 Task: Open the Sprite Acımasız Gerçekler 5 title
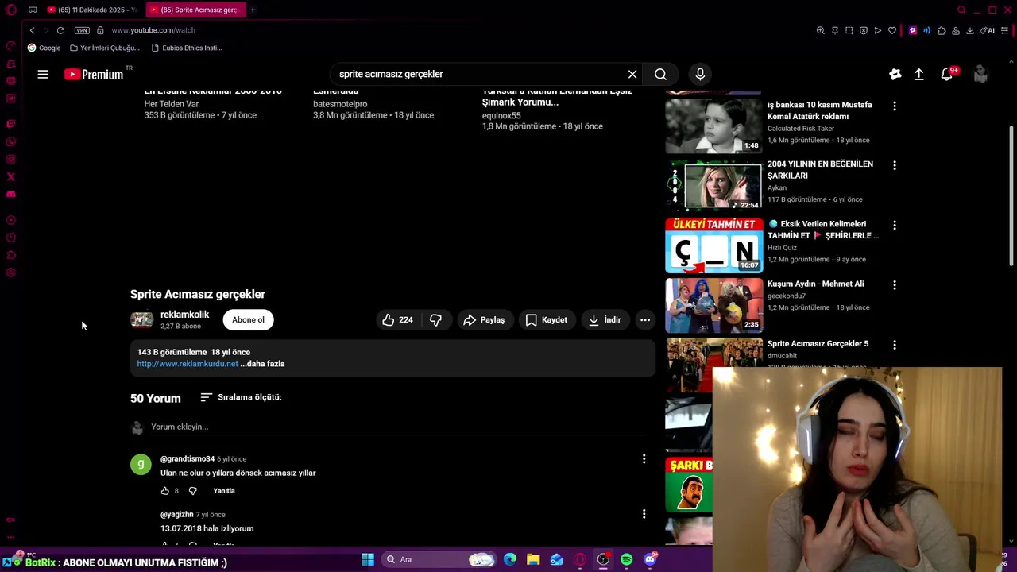pos(818,344)
